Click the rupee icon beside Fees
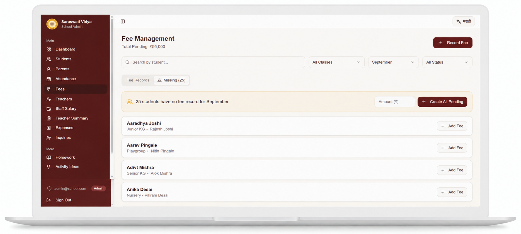The height and width of the screenshot is (234, 521). pos(49,89)
